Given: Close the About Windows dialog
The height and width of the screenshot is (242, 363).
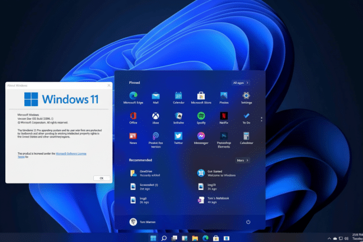Looking at the screenshot, I should (109, 86).
